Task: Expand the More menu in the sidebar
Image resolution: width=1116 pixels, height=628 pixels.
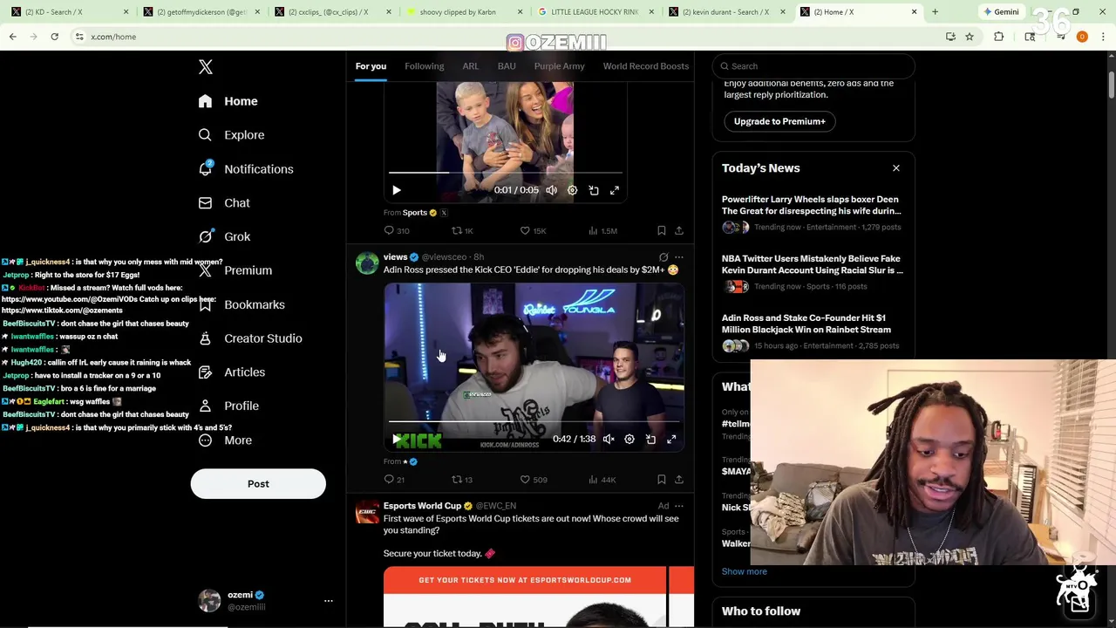Action: (224, 440)
